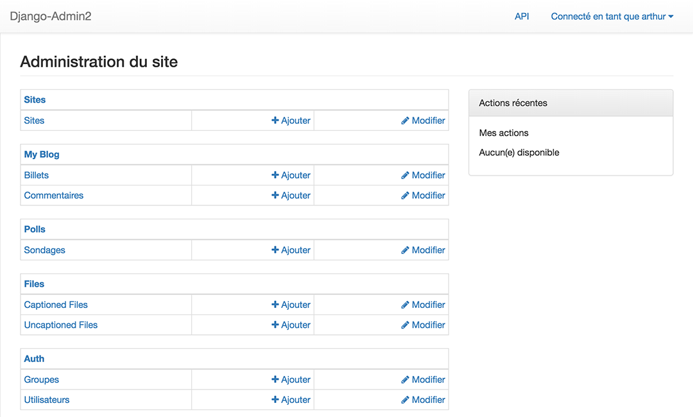This screenshot has width=693, height=417.
Task: Open the Polls app heading link
Action: click(35, 230)
